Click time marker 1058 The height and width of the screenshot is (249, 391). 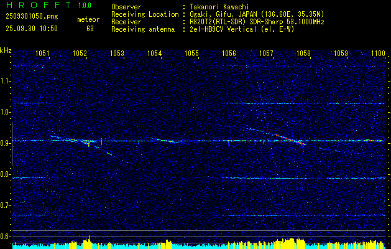[303, 53]
